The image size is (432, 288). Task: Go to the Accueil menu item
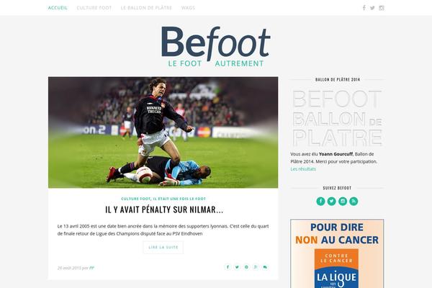(x=58, y=8)
